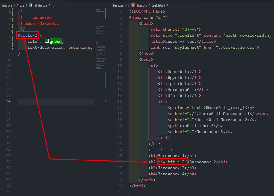Click the class="text" attribute
Screen dimensions: 274x196
[189, 108]
